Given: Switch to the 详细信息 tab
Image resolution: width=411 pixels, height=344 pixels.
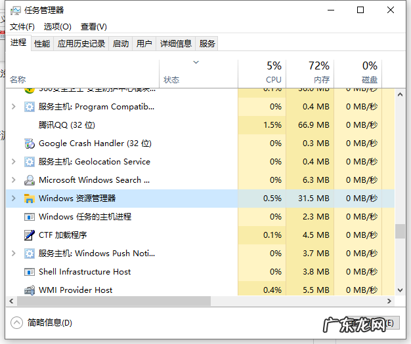Looking at the screenshot, I should coord(176,43).
